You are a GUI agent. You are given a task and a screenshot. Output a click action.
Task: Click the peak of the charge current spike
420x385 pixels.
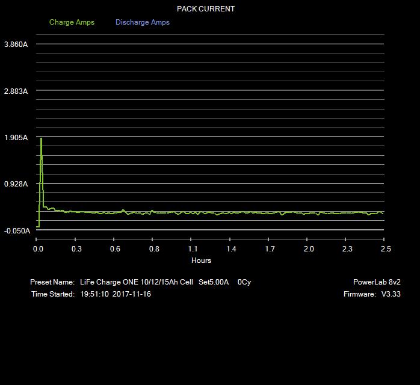41,138
